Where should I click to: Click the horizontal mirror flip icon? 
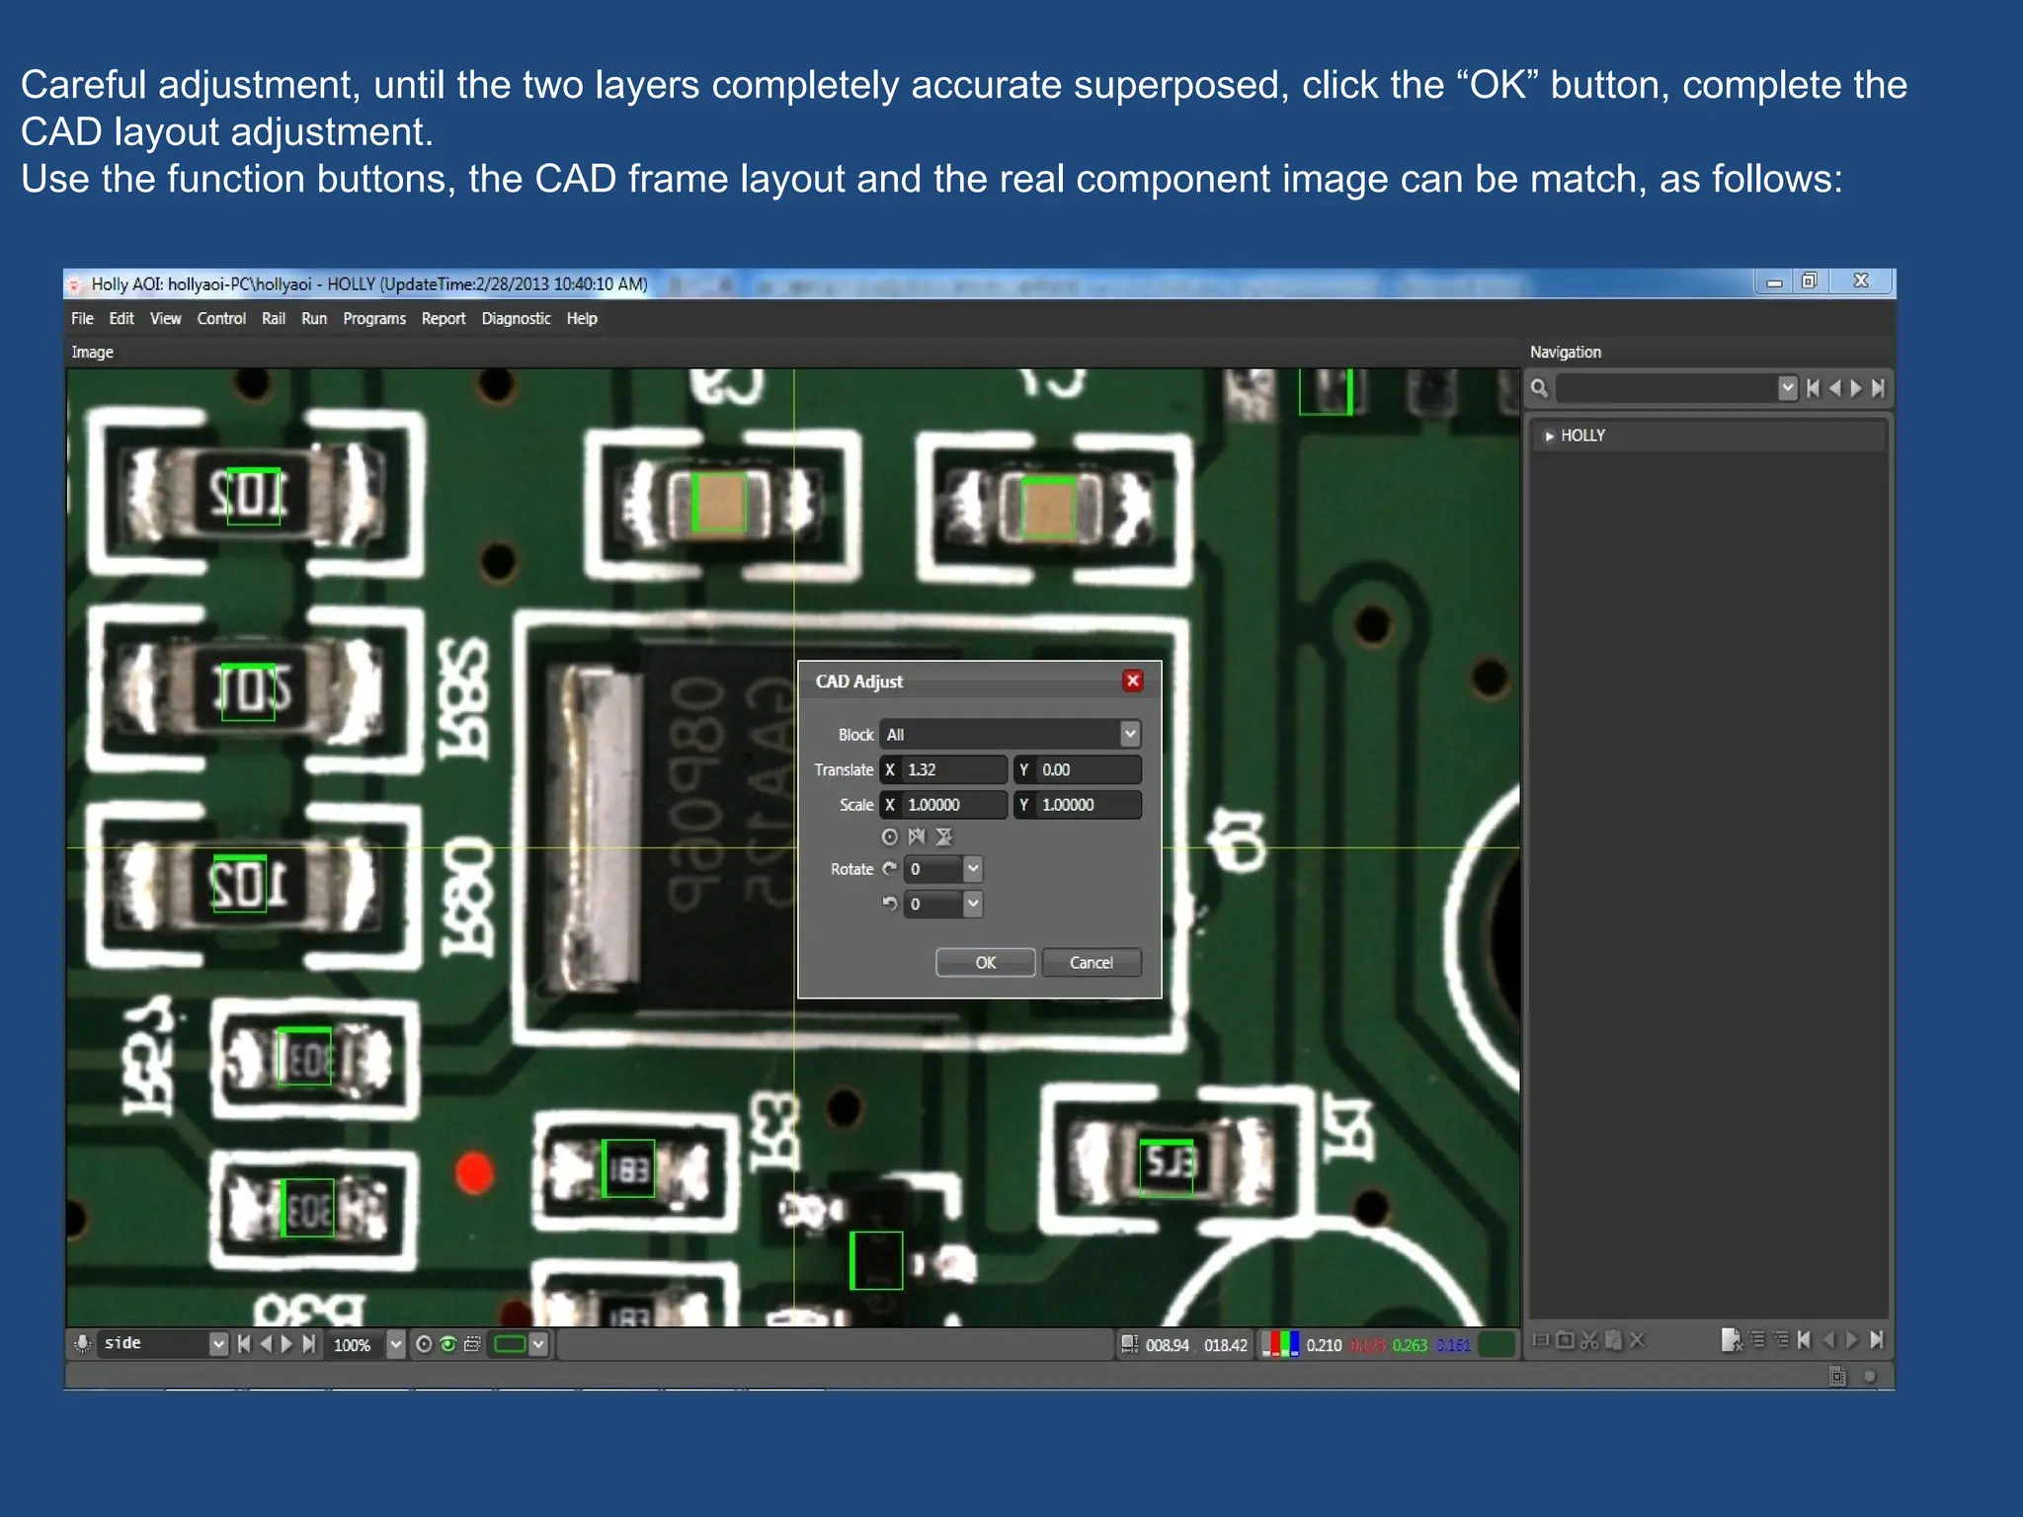point(917,837)
